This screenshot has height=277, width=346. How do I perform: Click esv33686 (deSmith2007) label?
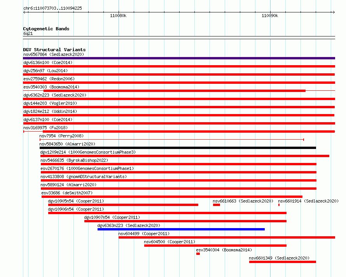coord(67,193)
